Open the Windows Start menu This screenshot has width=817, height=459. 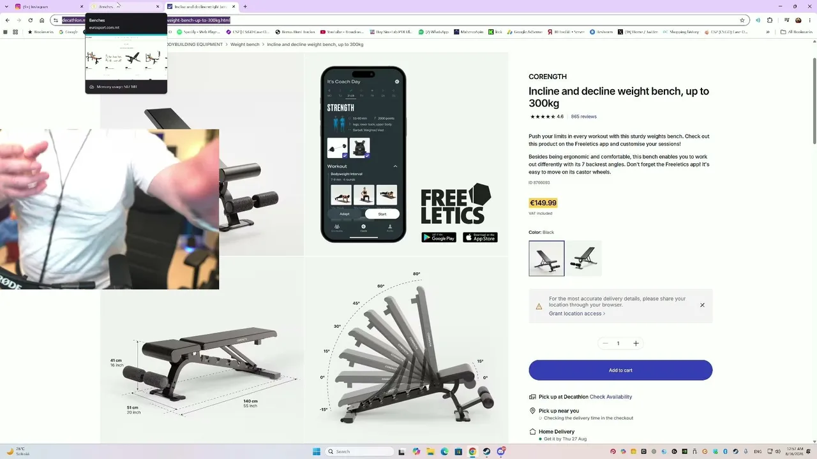point(317,451)
